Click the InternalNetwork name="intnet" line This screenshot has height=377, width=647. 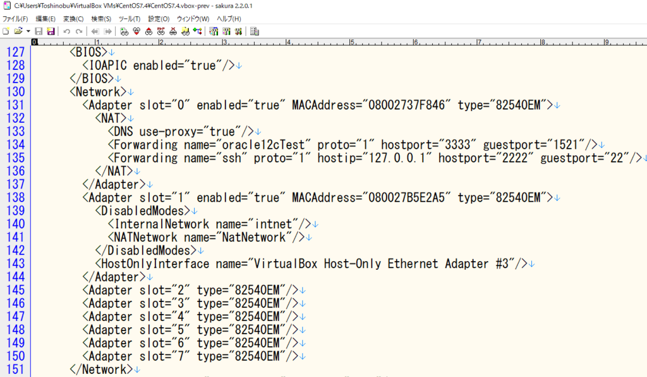click(210, 224)
